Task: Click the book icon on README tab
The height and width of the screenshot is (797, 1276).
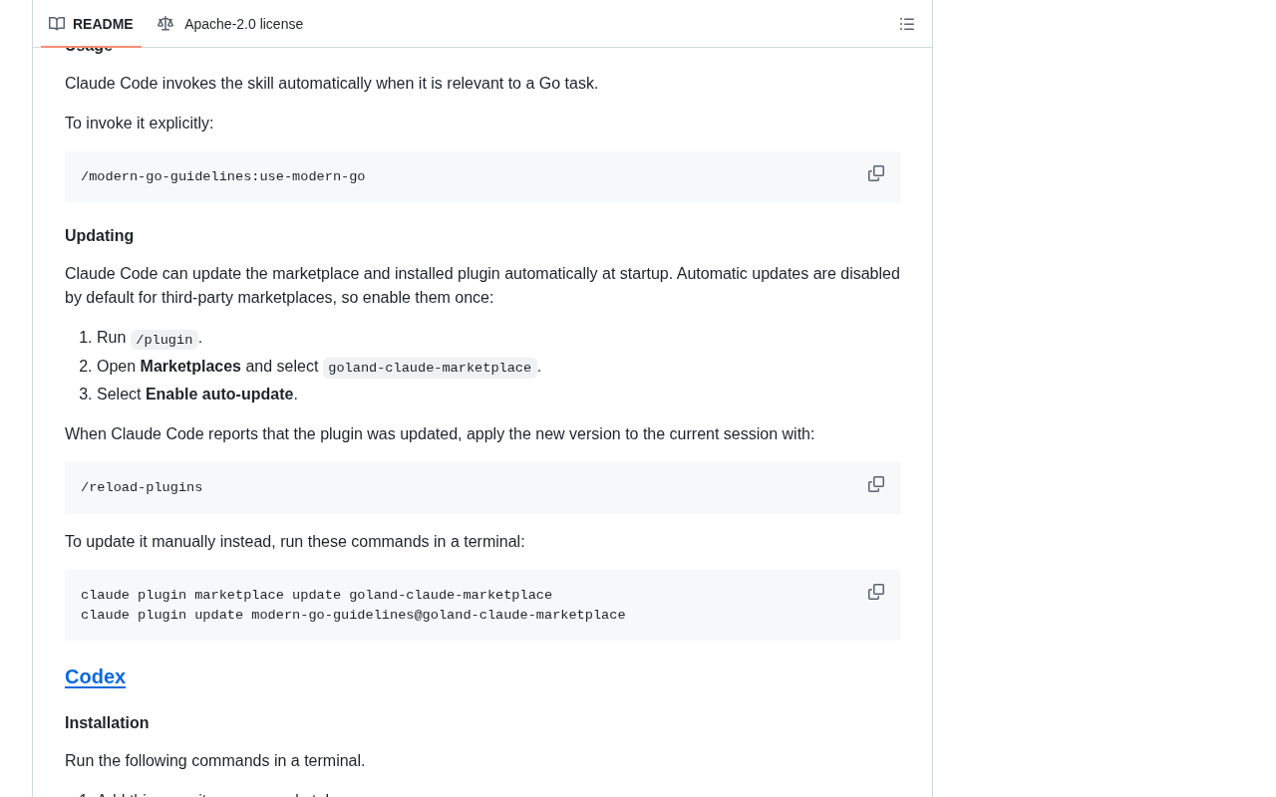Action: pos(57,24)
